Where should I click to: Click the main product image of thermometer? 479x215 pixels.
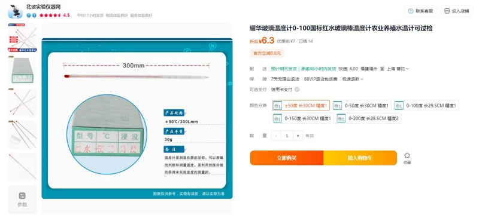pyautogui.click(x=137, y=118)
